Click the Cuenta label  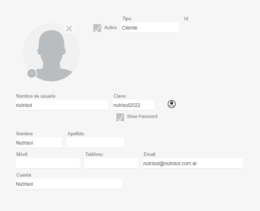(24, 175)
